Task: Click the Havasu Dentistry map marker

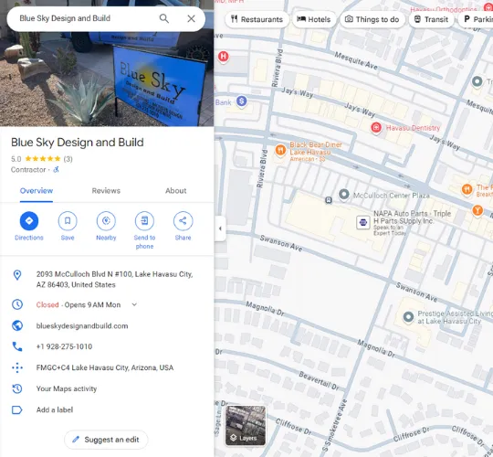Action: pyautogui.click(x=376, y=128)
